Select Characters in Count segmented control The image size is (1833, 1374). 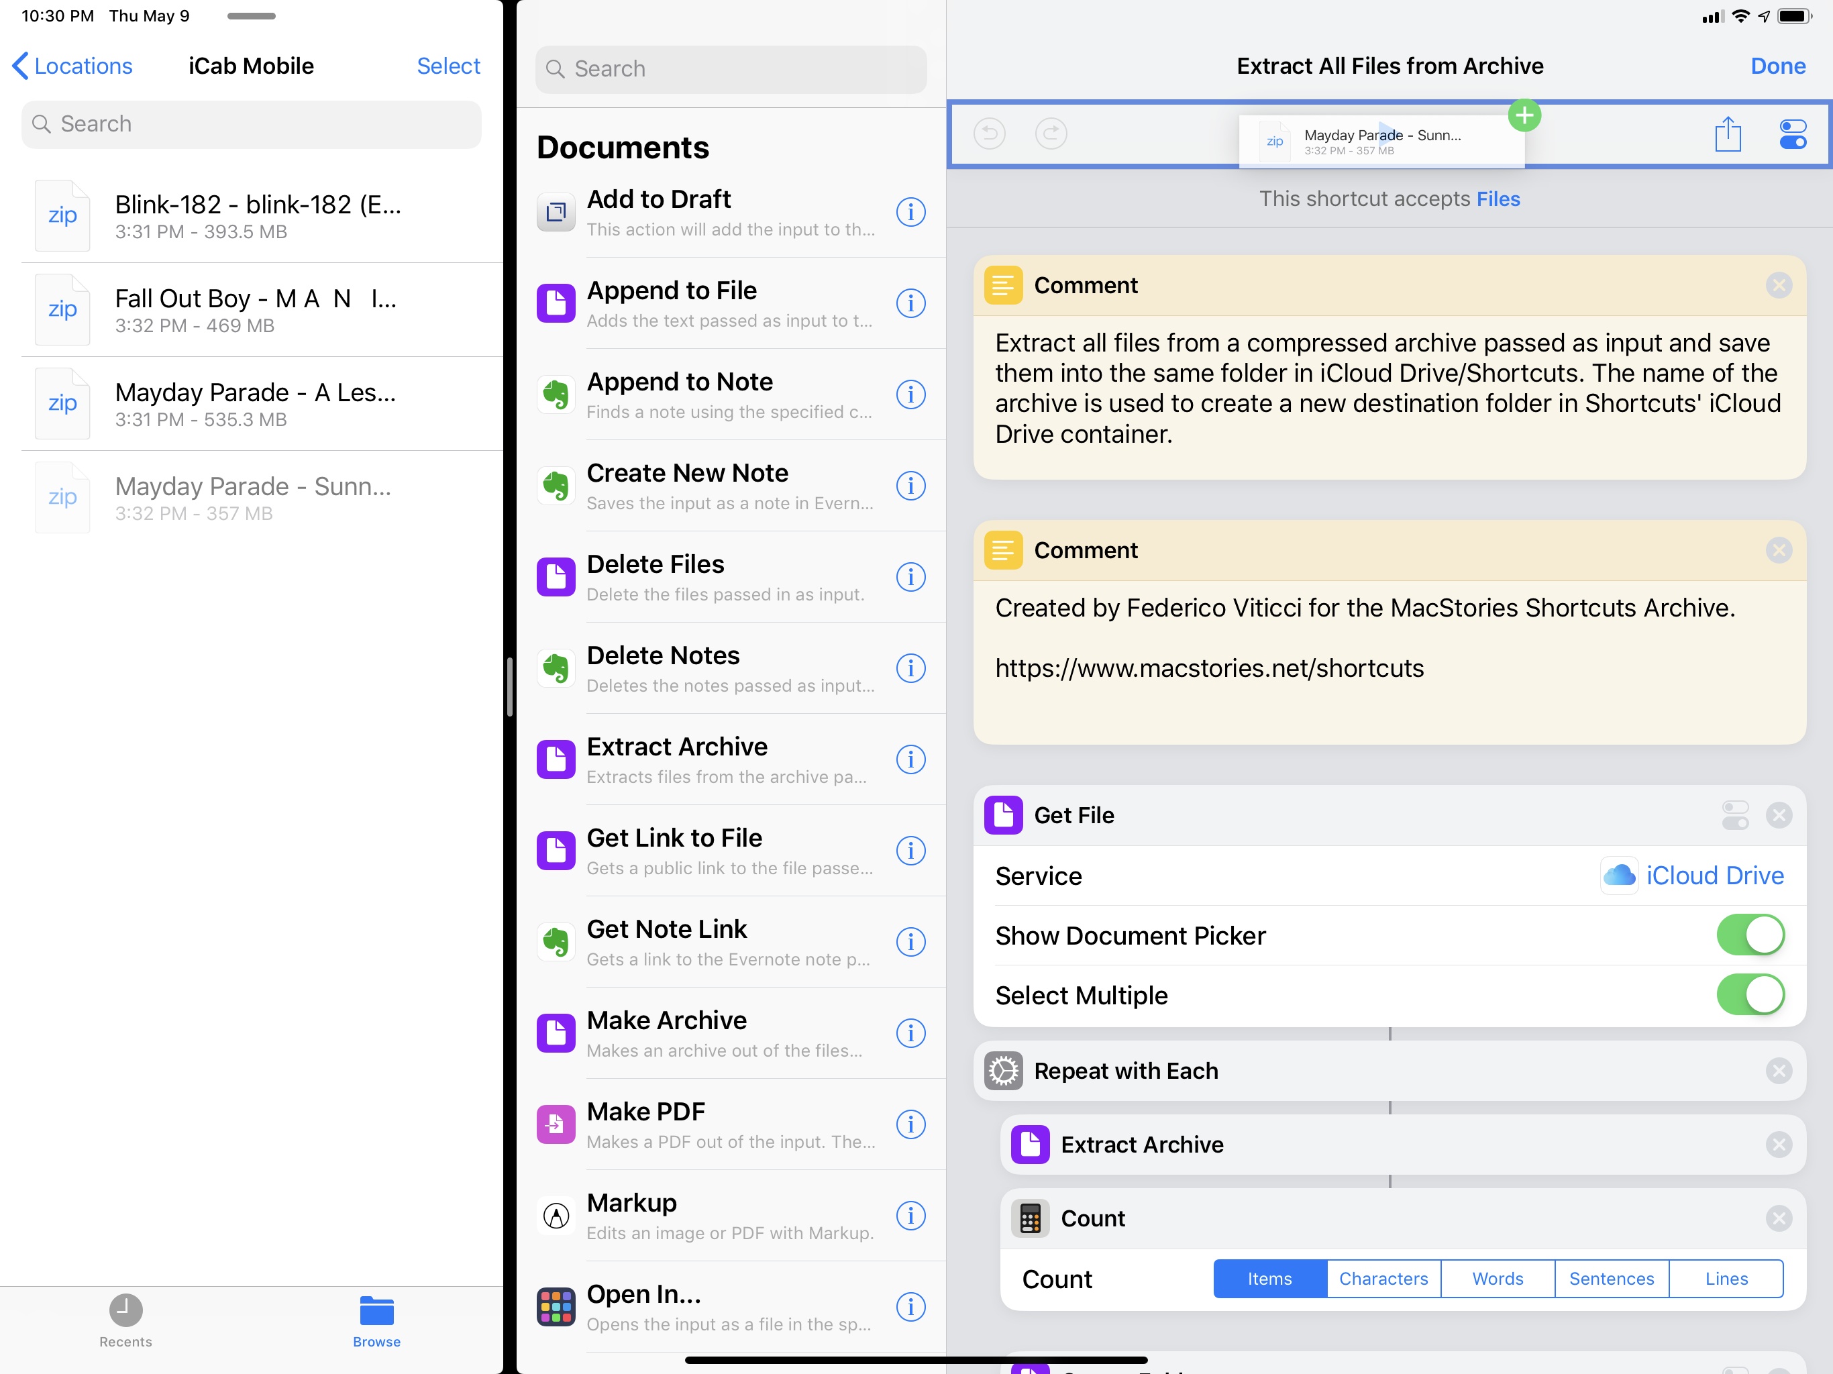[x=1383, y=1279]
